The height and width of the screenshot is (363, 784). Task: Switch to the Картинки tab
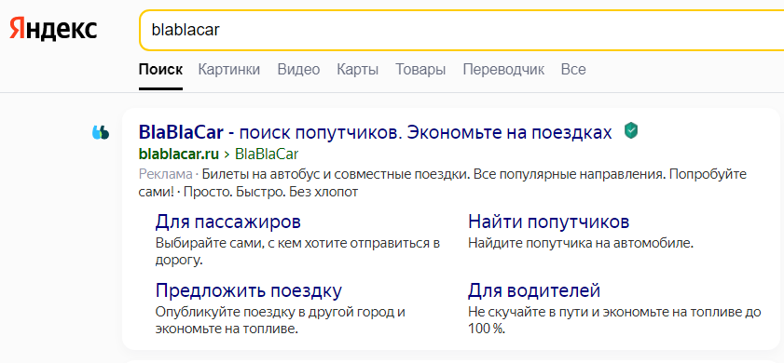pos(229,69)
